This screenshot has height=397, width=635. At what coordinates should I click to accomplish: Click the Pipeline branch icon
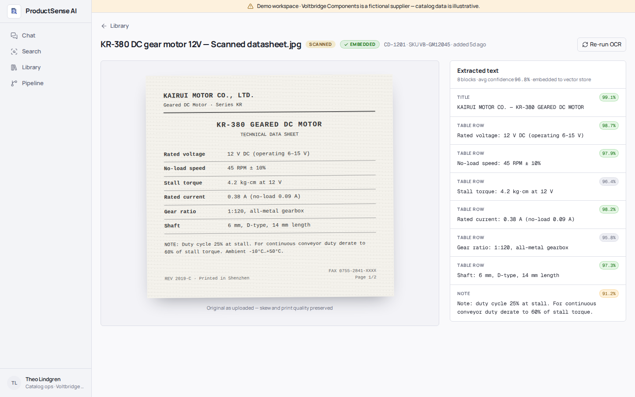14,83
